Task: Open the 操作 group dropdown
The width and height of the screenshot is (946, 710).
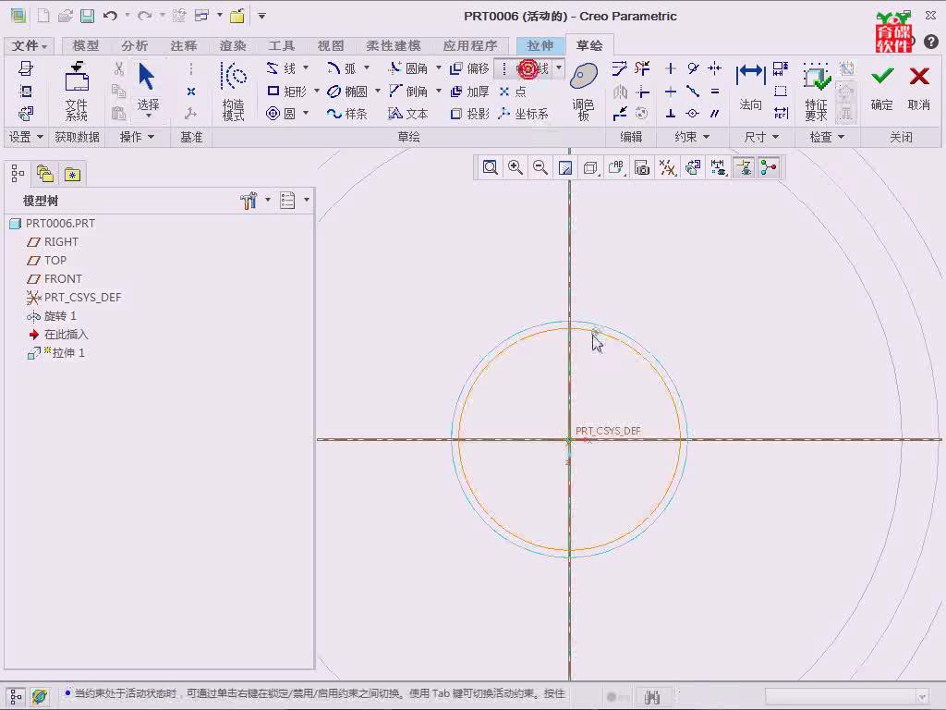Action: pyautogui.click(x=137, y=137)
